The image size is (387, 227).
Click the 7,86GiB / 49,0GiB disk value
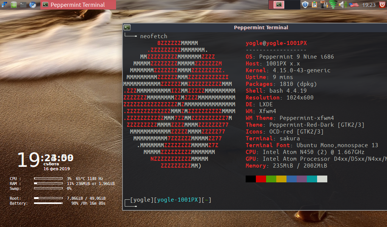click(x=86, y=198)
